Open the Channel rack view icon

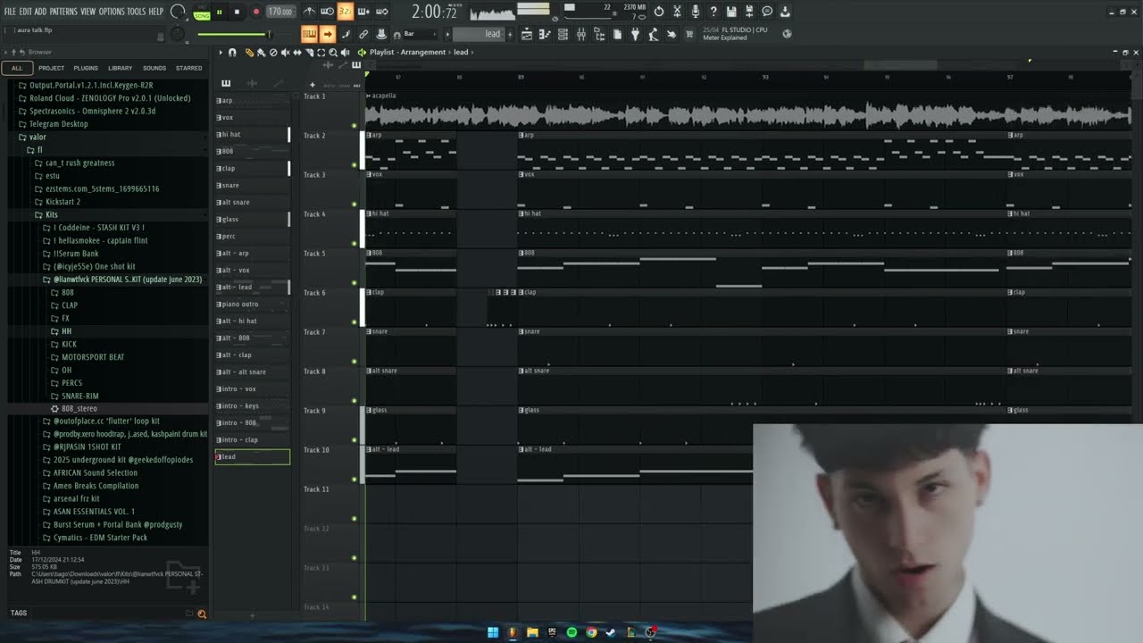point(563,34)
